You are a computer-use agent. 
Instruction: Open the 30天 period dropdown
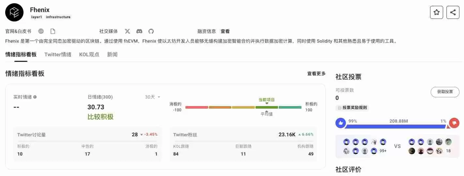(153, 97)
